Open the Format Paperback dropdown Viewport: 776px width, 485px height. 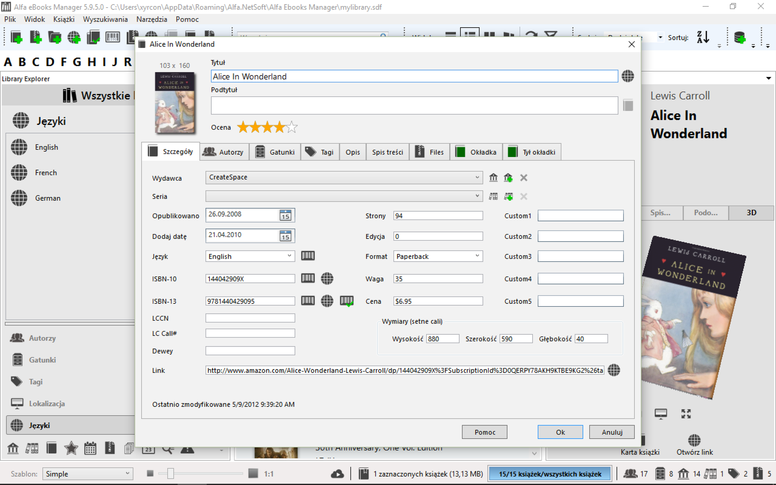pyautogui.click(x=477, y=256)
